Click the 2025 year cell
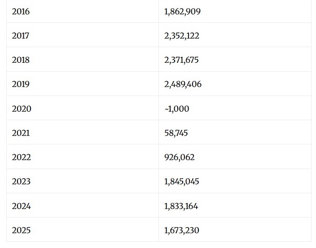Screen dimensions: 316x248 (x=21, y=231)
